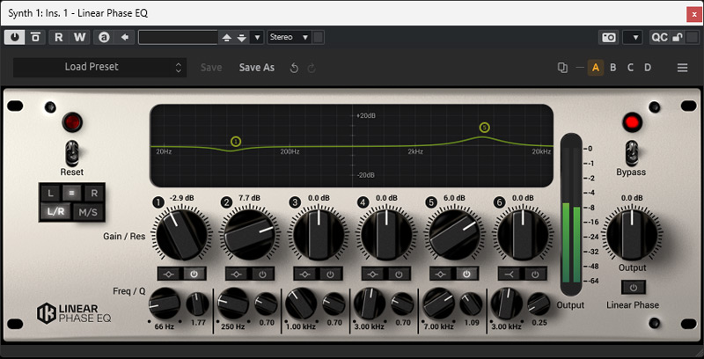Open the hamburger menu icon
The height and width of the screenshot is (359, 704).
(682, 68)
